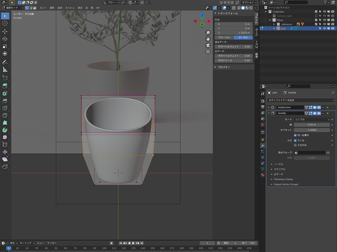Image resolution: width=337 pixels, height=252 pixels.
Task: Select the Cursor tool in left toolbar
Action: click(5, 23)
